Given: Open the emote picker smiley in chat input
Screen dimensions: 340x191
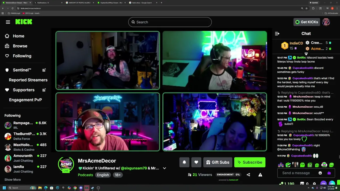Looking at the screenshot, I should tap(320, 173).
